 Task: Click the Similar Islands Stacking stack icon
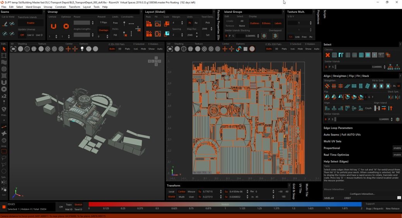[x=264, y=36]
